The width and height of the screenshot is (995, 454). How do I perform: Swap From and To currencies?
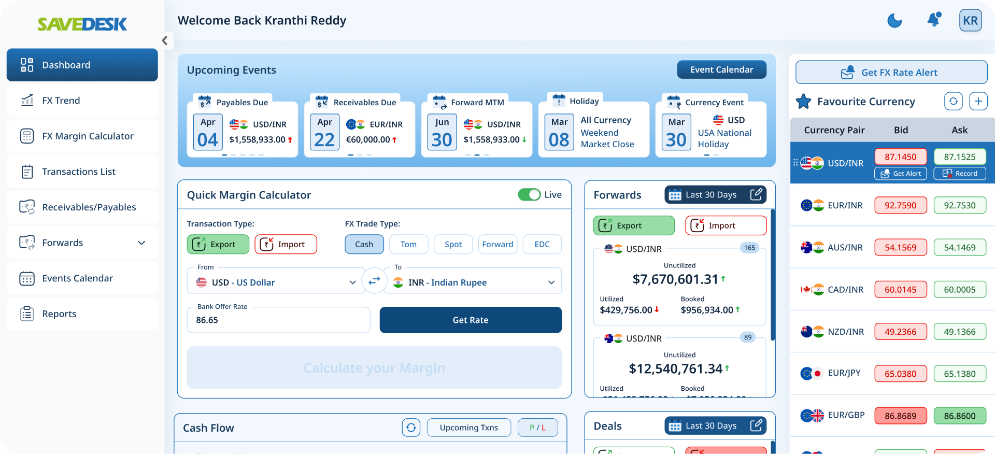point(374,281)
